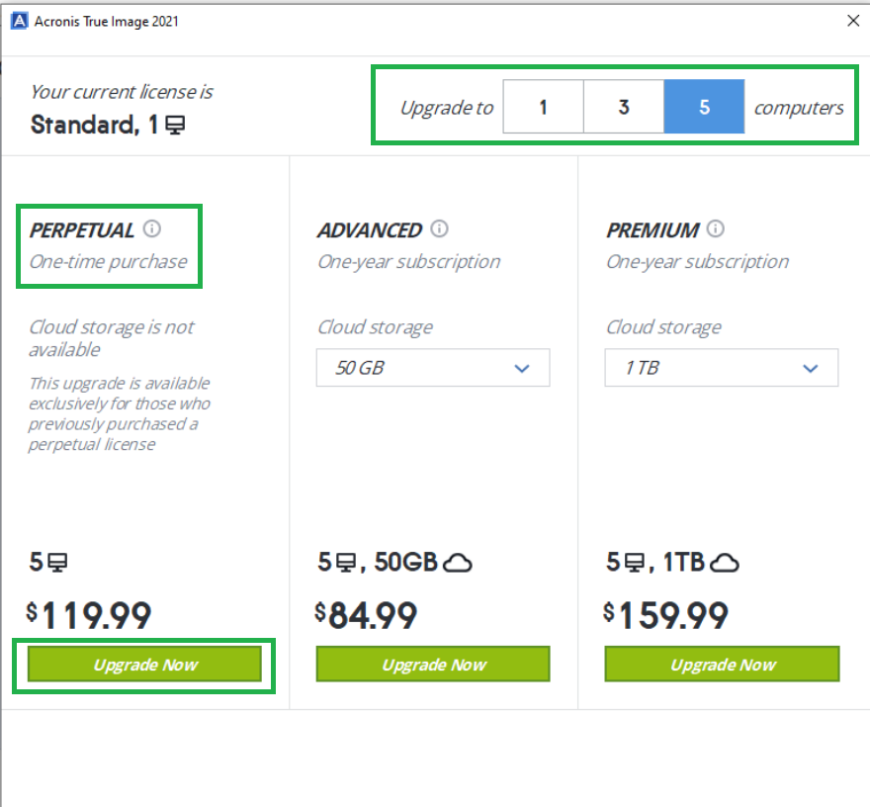Open the 1 TB cloud storage dropdown
The height and width of the screenshot is (807, 870).
tap(721, 367)
